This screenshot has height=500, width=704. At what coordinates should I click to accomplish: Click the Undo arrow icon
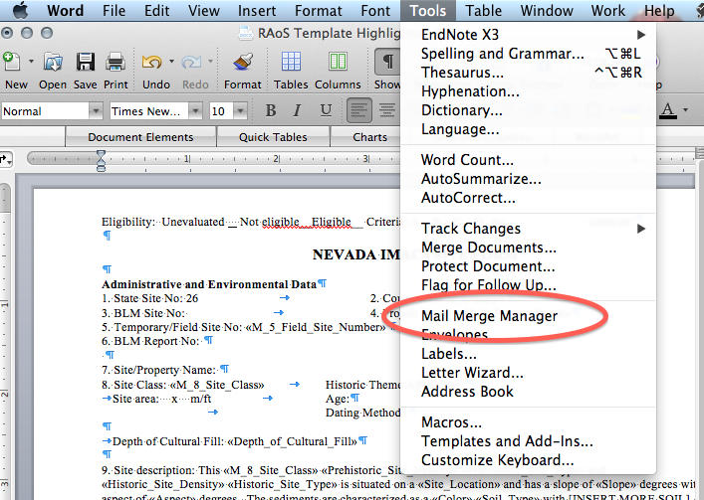(x=151, y=62)
